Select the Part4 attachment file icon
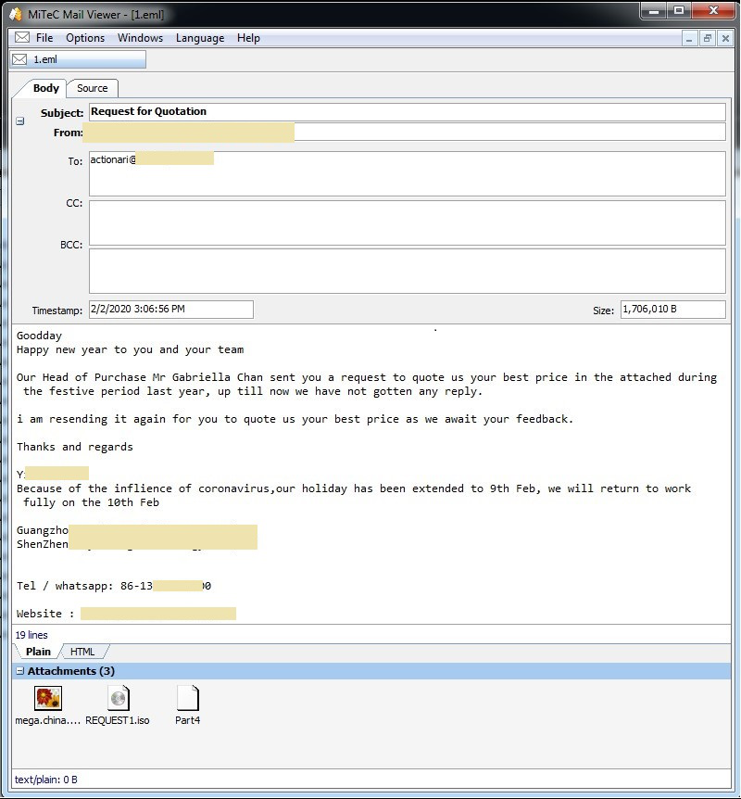The height and width of the screenshot is (799, 741). (187, 698)
